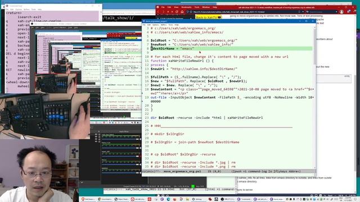Open Bookmarks menu in Firefox
The height and width of the screenshot is (202, 360).
pos(186,7)
